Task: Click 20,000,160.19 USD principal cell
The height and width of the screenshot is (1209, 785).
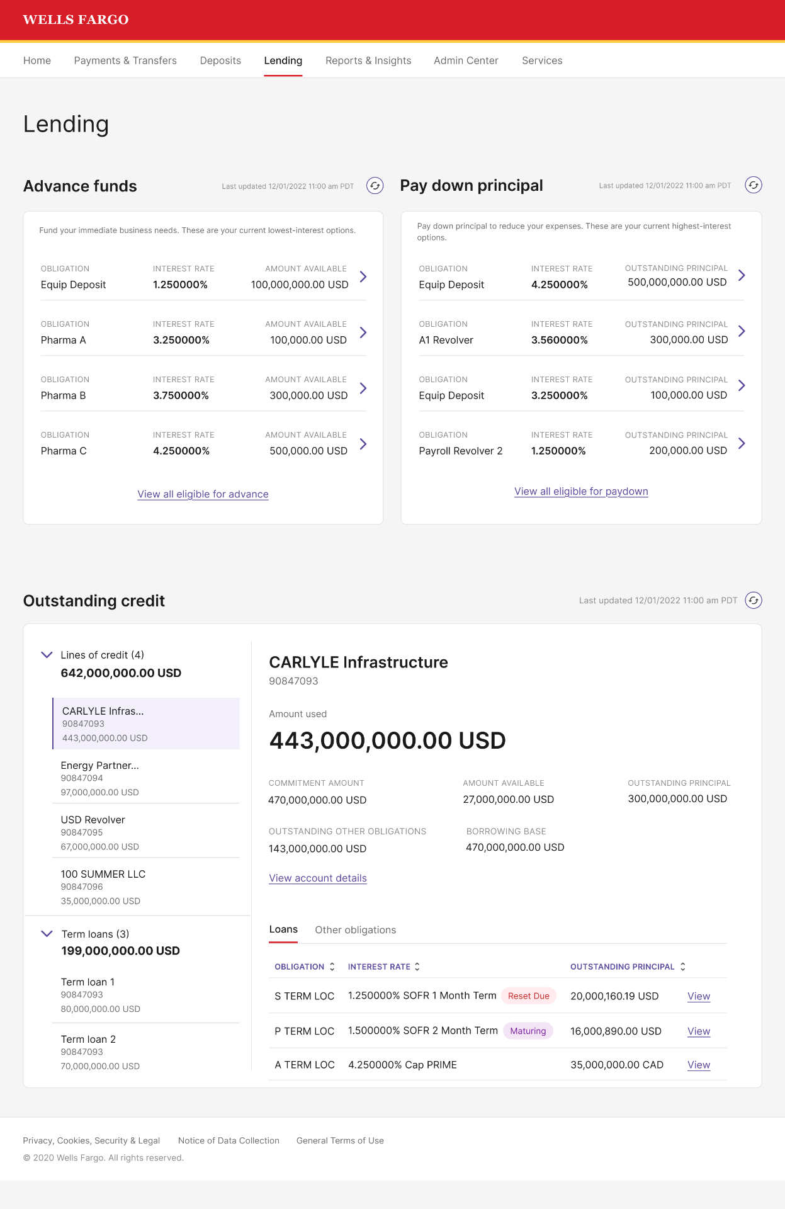Action: 614,996
